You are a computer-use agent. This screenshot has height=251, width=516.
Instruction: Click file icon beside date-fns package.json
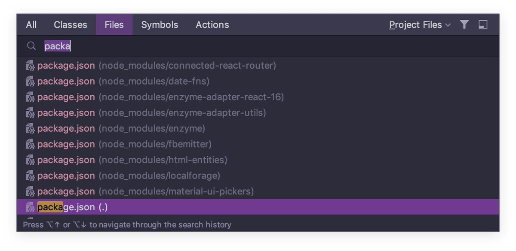[x=30, y=82]
